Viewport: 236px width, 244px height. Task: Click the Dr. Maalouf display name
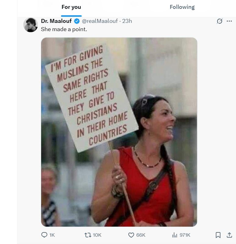click(x=56, y=21)
